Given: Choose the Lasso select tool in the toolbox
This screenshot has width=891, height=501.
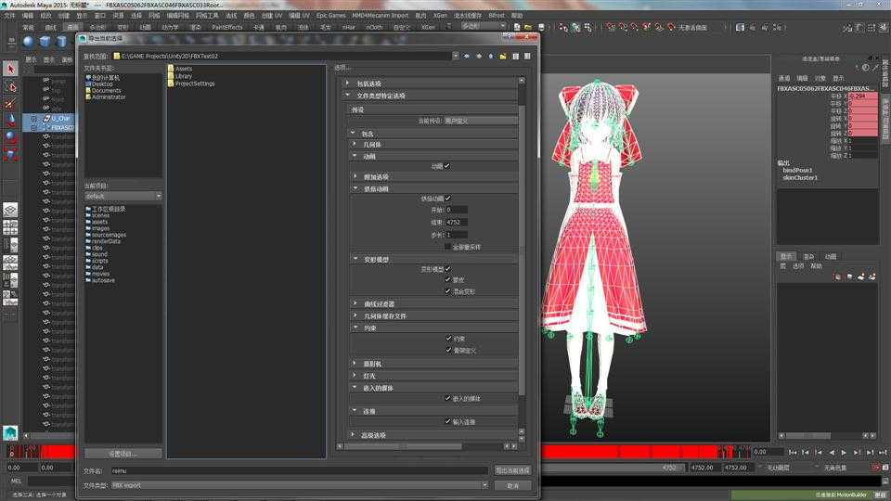Looking at the screenshot, I should click(x=10, y=87).
